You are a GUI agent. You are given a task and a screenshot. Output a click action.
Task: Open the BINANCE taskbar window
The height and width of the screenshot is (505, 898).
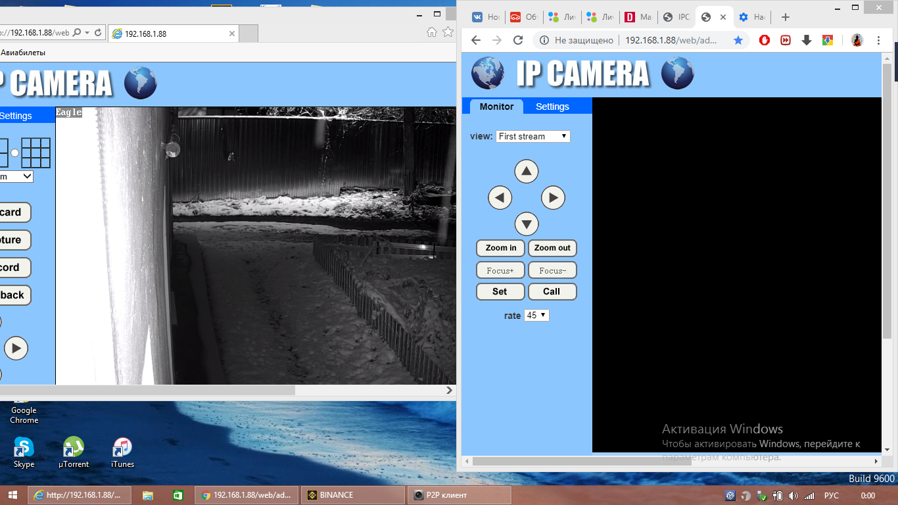tap(352, 495)
